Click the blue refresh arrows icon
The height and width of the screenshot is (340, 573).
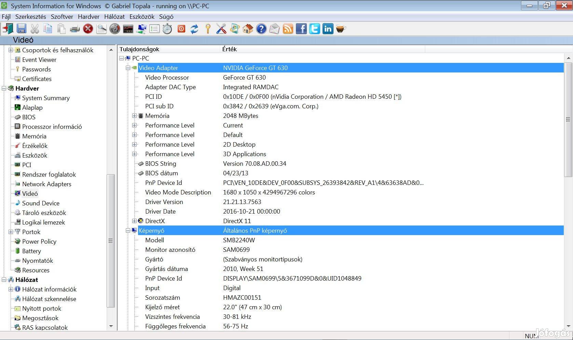click(194, 29)
